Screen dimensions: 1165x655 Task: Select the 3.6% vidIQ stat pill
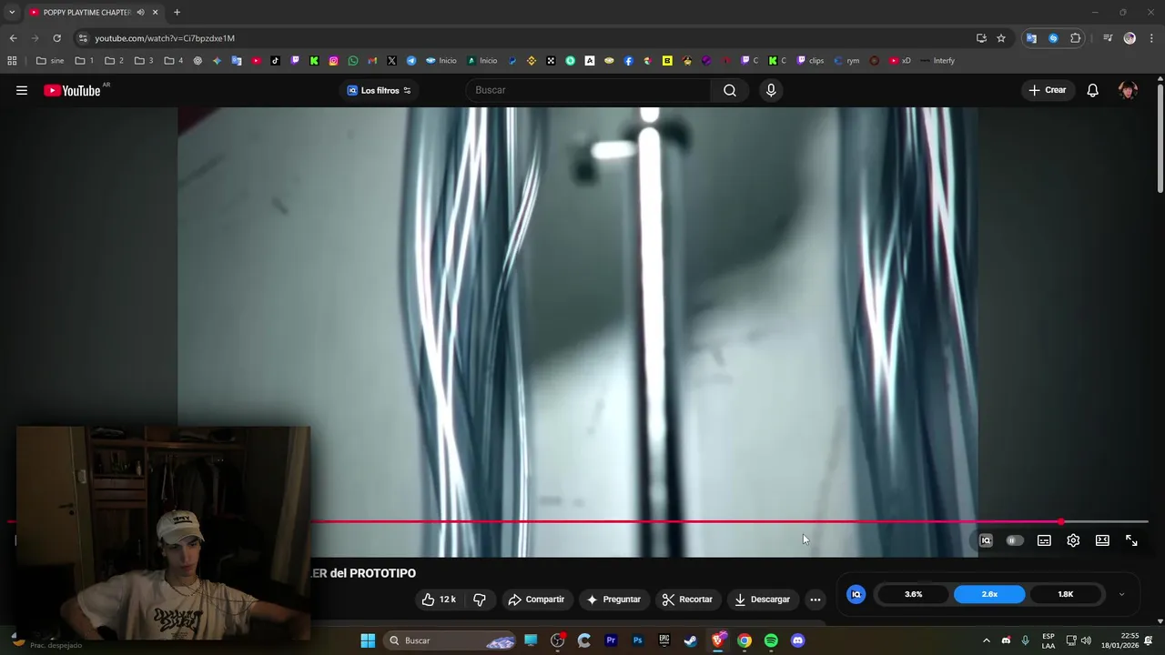[x=913, y=594]
